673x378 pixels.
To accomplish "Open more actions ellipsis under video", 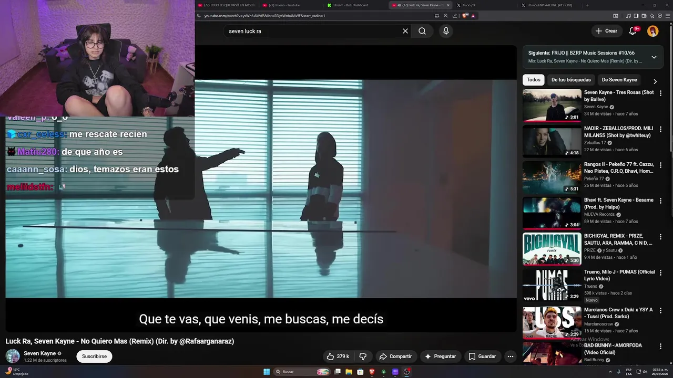I will point(510,356).
